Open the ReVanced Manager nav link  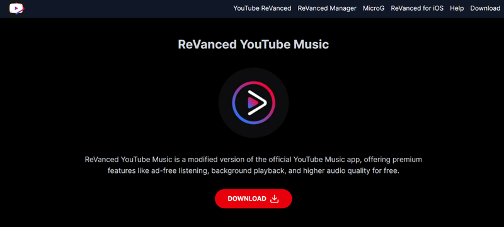(x=327, y=8)
